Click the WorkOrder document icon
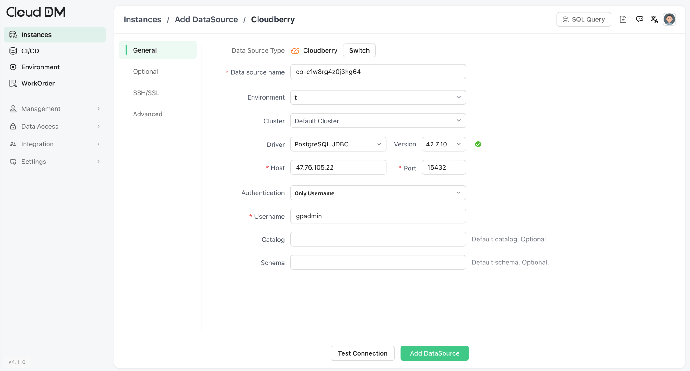 click(13, 83)
